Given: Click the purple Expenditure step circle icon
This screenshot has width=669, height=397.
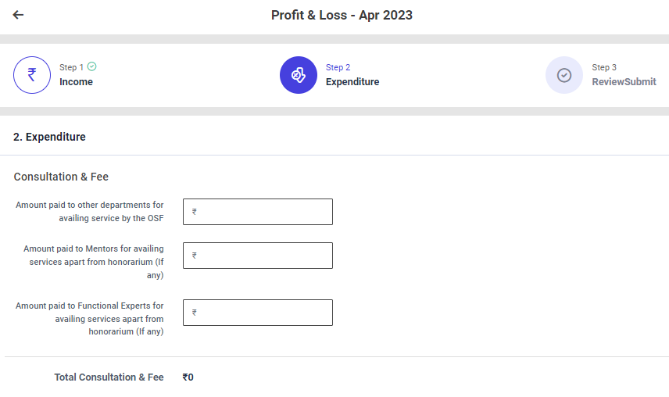Looking at the screenshot, I should 298,75.
